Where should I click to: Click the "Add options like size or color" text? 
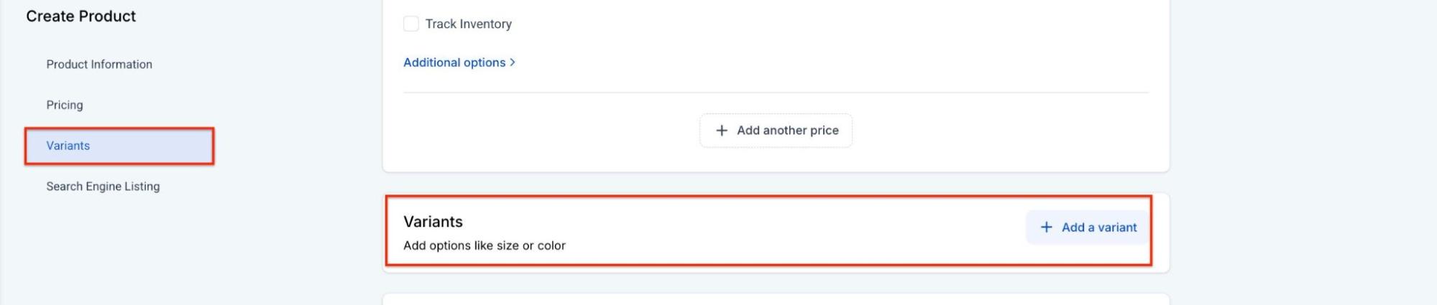[484, 245]
